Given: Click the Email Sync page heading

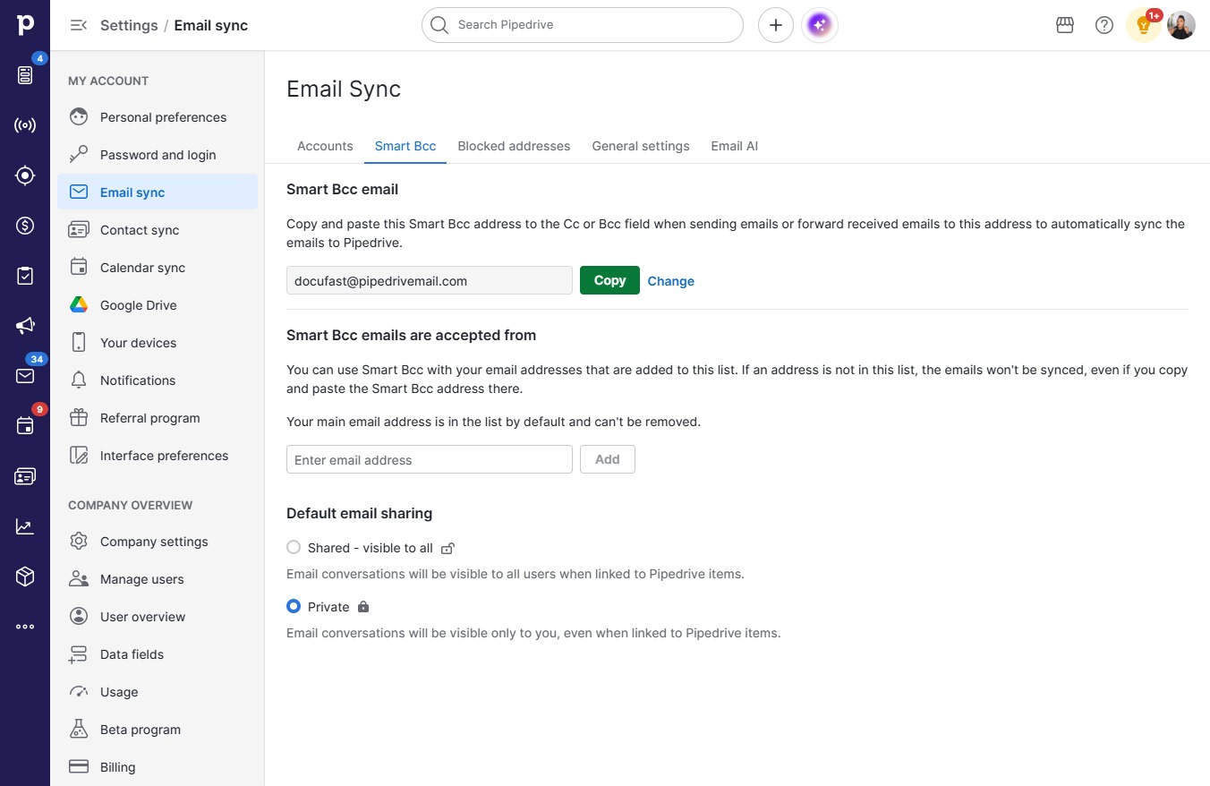Looking at the screenshot, I should click(x=344, y=89).
